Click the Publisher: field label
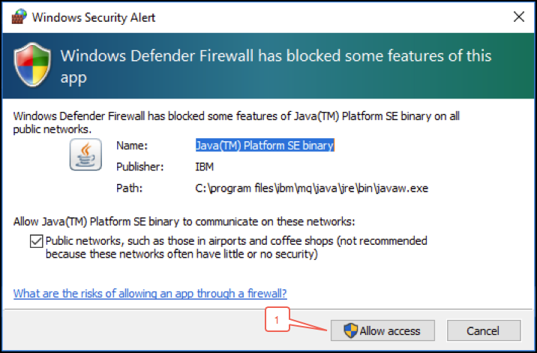The height and width of the screenshot is (353, 537). (x=140, y=167)
